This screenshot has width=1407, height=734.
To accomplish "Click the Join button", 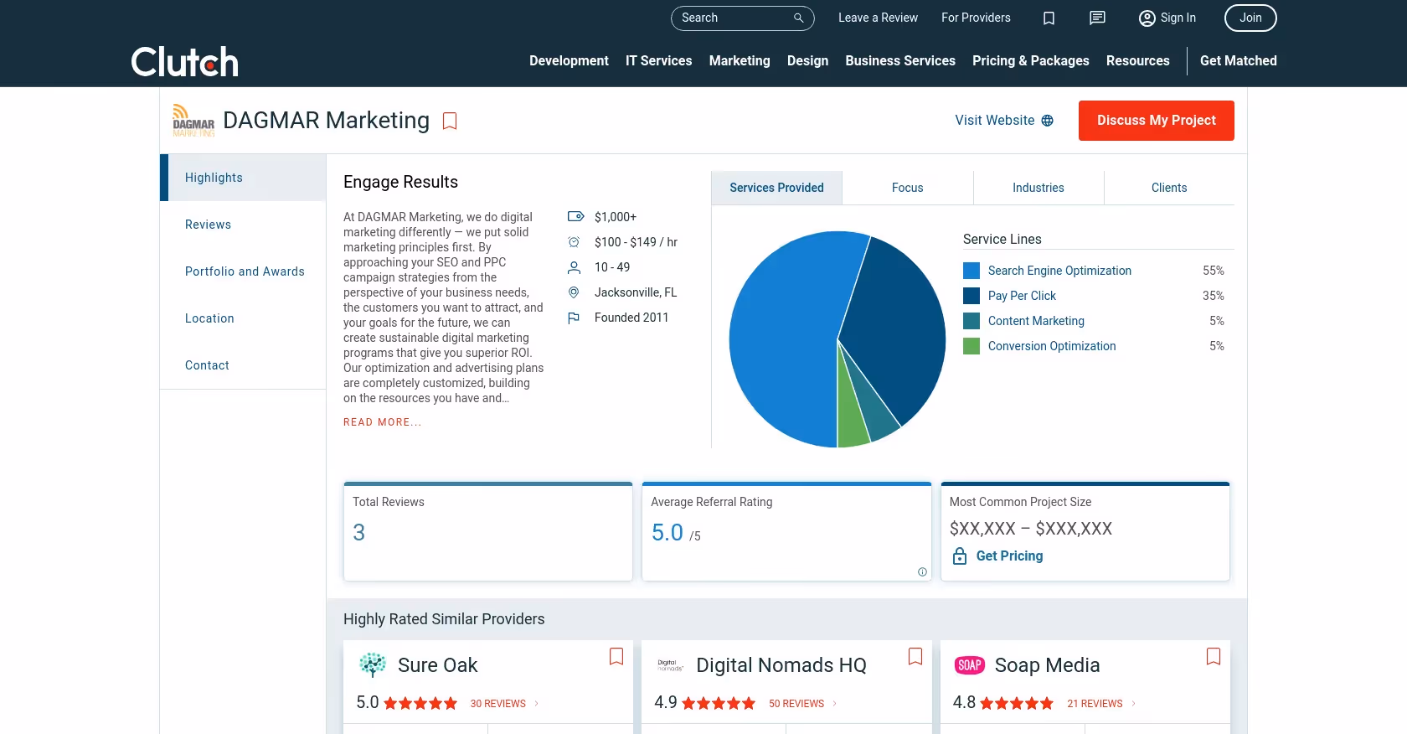I will [x=1250, y=18].
